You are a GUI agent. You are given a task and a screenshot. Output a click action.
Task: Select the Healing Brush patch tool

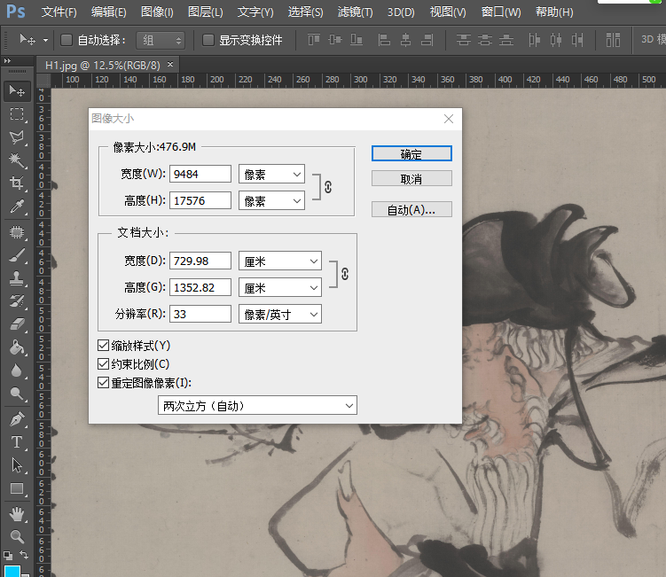17,232
